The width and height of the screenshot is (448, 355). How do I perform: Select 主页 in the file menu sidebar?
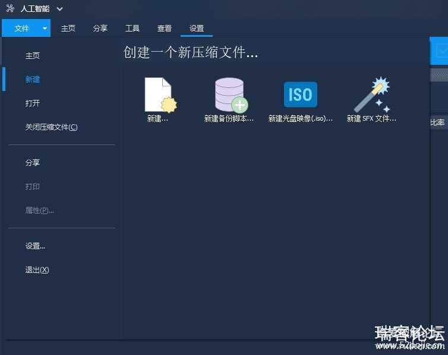point(33,56)
